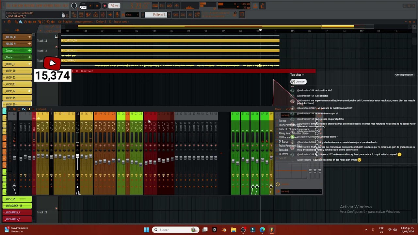Open the Abbey Road Saturator Stereo slot
418x235 pixels.
[294, 133]
